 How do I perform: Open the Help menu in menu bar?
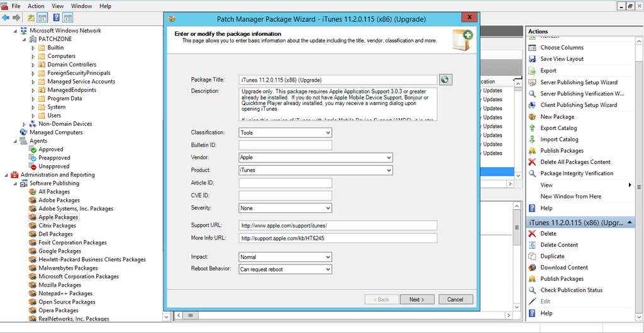point(106,6)
